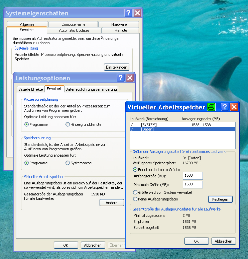Click the green printer icon in title bar
The height and width of the screenshot is (259, 248).
click(211, 107)
